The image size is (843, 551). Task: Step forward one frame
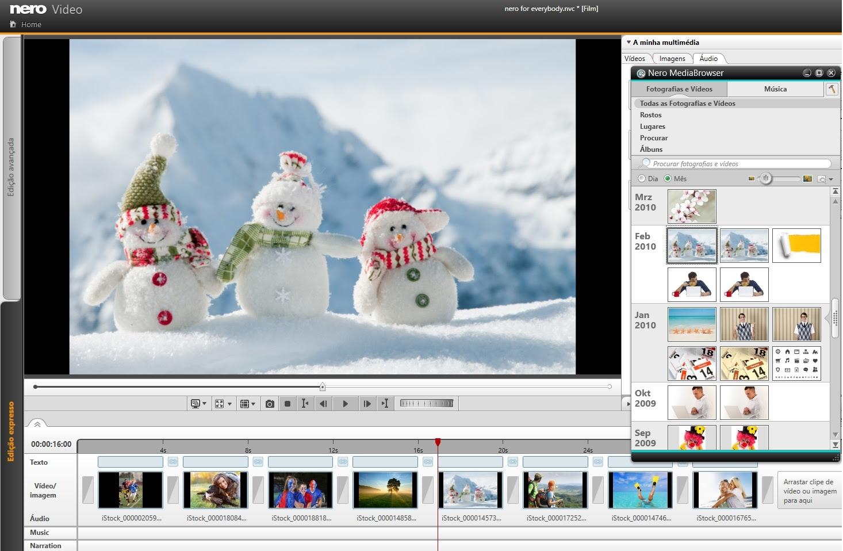point(367,404)
